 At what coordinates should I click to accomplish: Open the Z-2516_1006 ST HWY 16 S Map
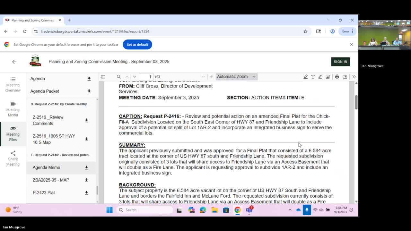[54, 139]
